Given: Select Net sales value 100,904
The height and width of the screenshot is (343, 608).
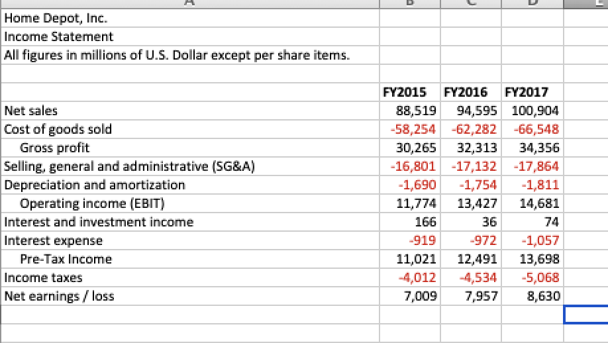Looking at the screenshot, I should pyautogui.click(x=532, y=111).
